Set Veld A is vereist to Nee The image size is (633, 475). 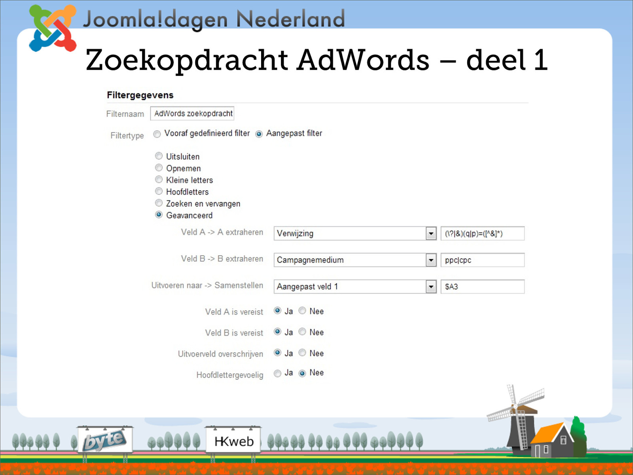[302, 311]
